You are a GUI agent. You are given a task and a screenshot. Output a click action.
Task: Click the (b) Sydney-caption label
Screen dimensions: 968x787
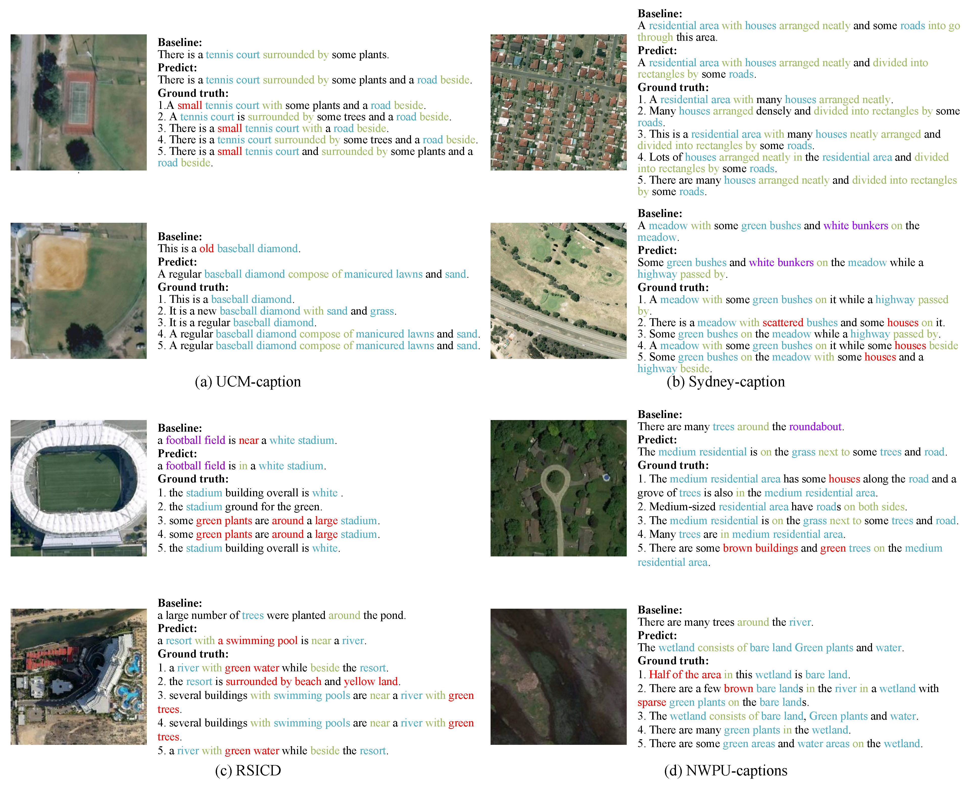tap(725, 382)
